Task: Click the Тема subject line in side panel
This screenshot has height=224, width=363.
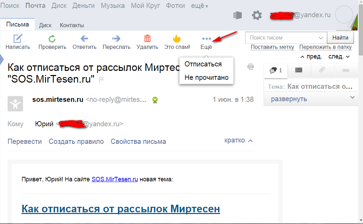Action: (x=310, y=87)
